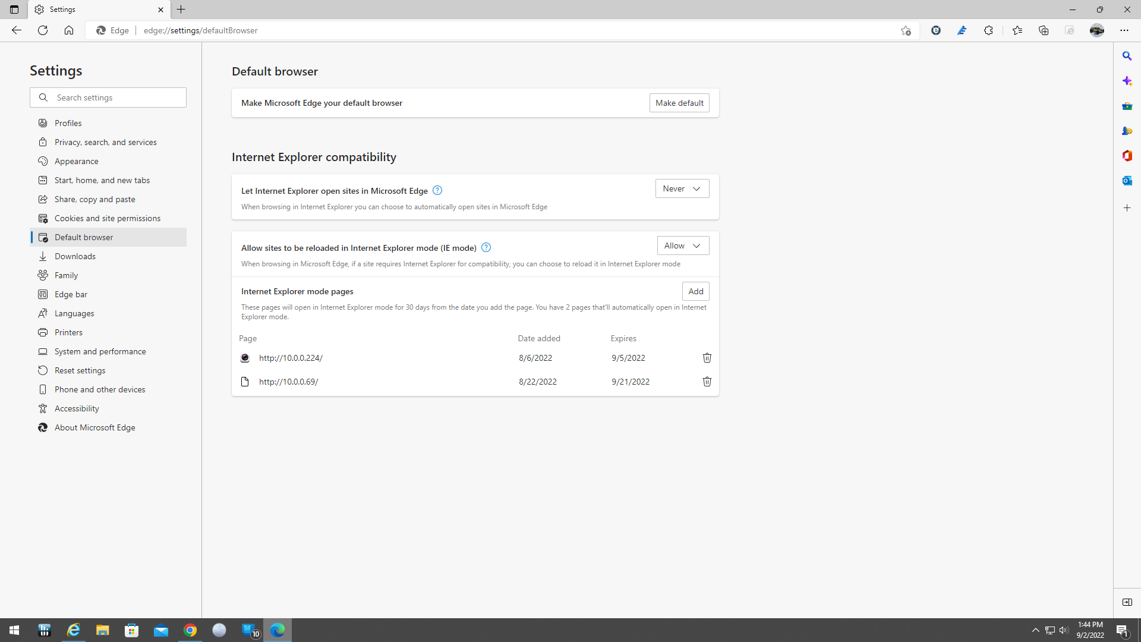Open Collections from the toolbar

(1044, 30)
